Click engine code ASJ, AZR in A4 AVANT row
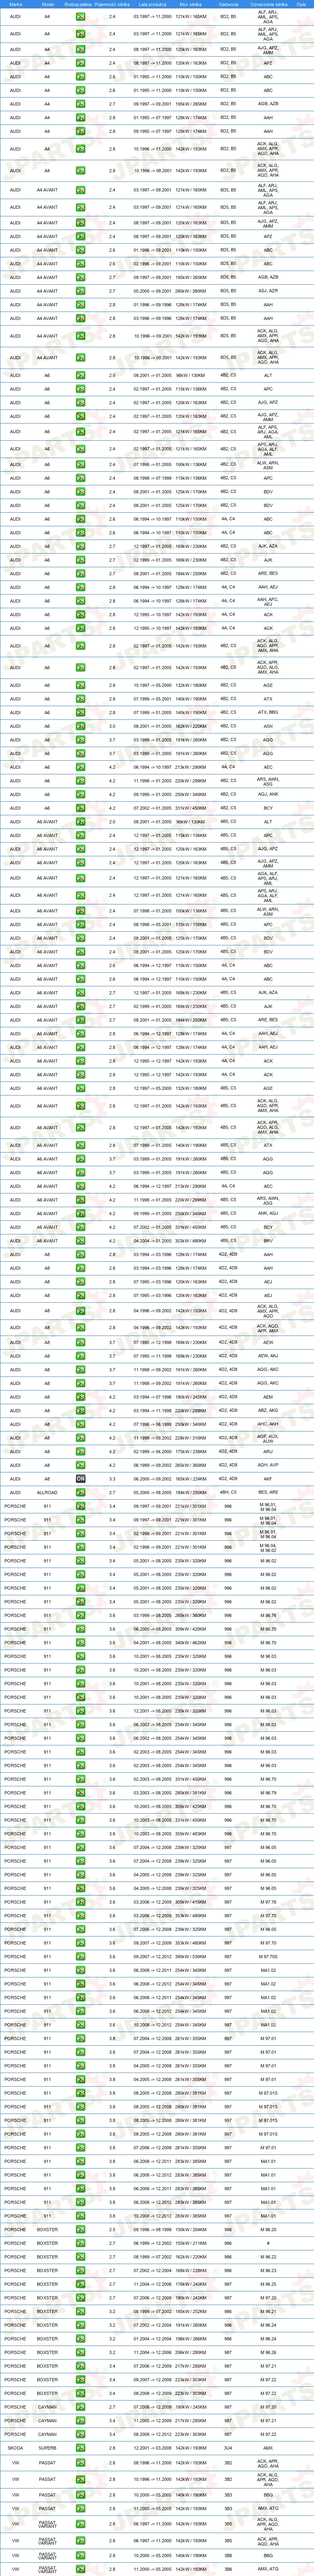This screenshot has width=314, height=2576. pyautogui.click(x=268, y=291)
